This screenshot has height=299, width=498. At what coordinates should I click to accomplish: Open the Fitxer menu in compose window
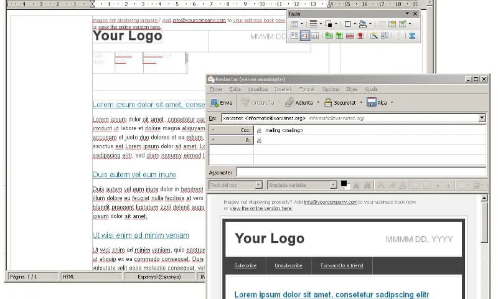[x=216, y=89]
